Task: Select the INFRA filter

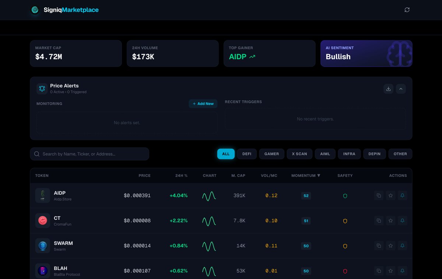Action: 349,154
